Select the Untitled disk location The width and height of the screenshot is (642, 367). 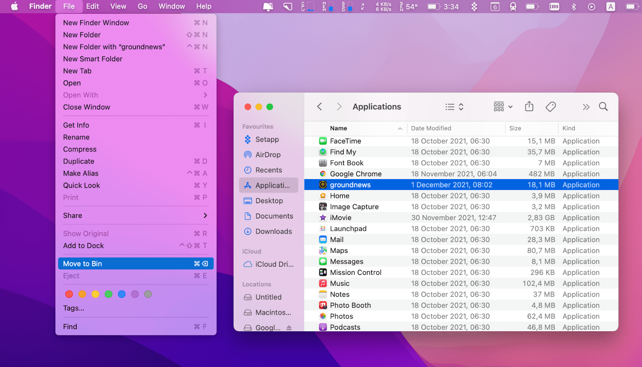coord(268,297)
